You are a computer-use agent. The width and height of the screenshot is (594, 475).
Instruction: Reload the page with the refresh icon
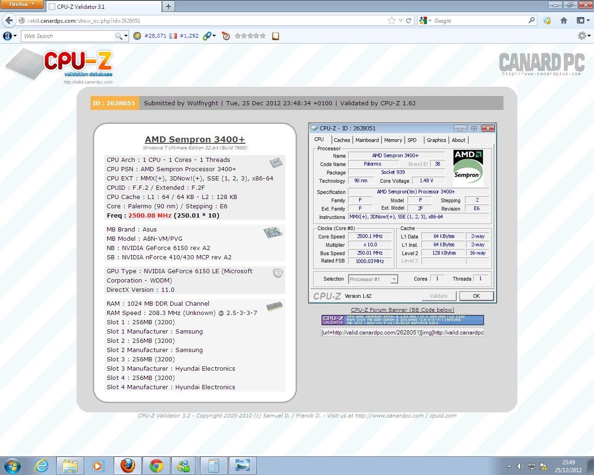(x=409, y=20)
